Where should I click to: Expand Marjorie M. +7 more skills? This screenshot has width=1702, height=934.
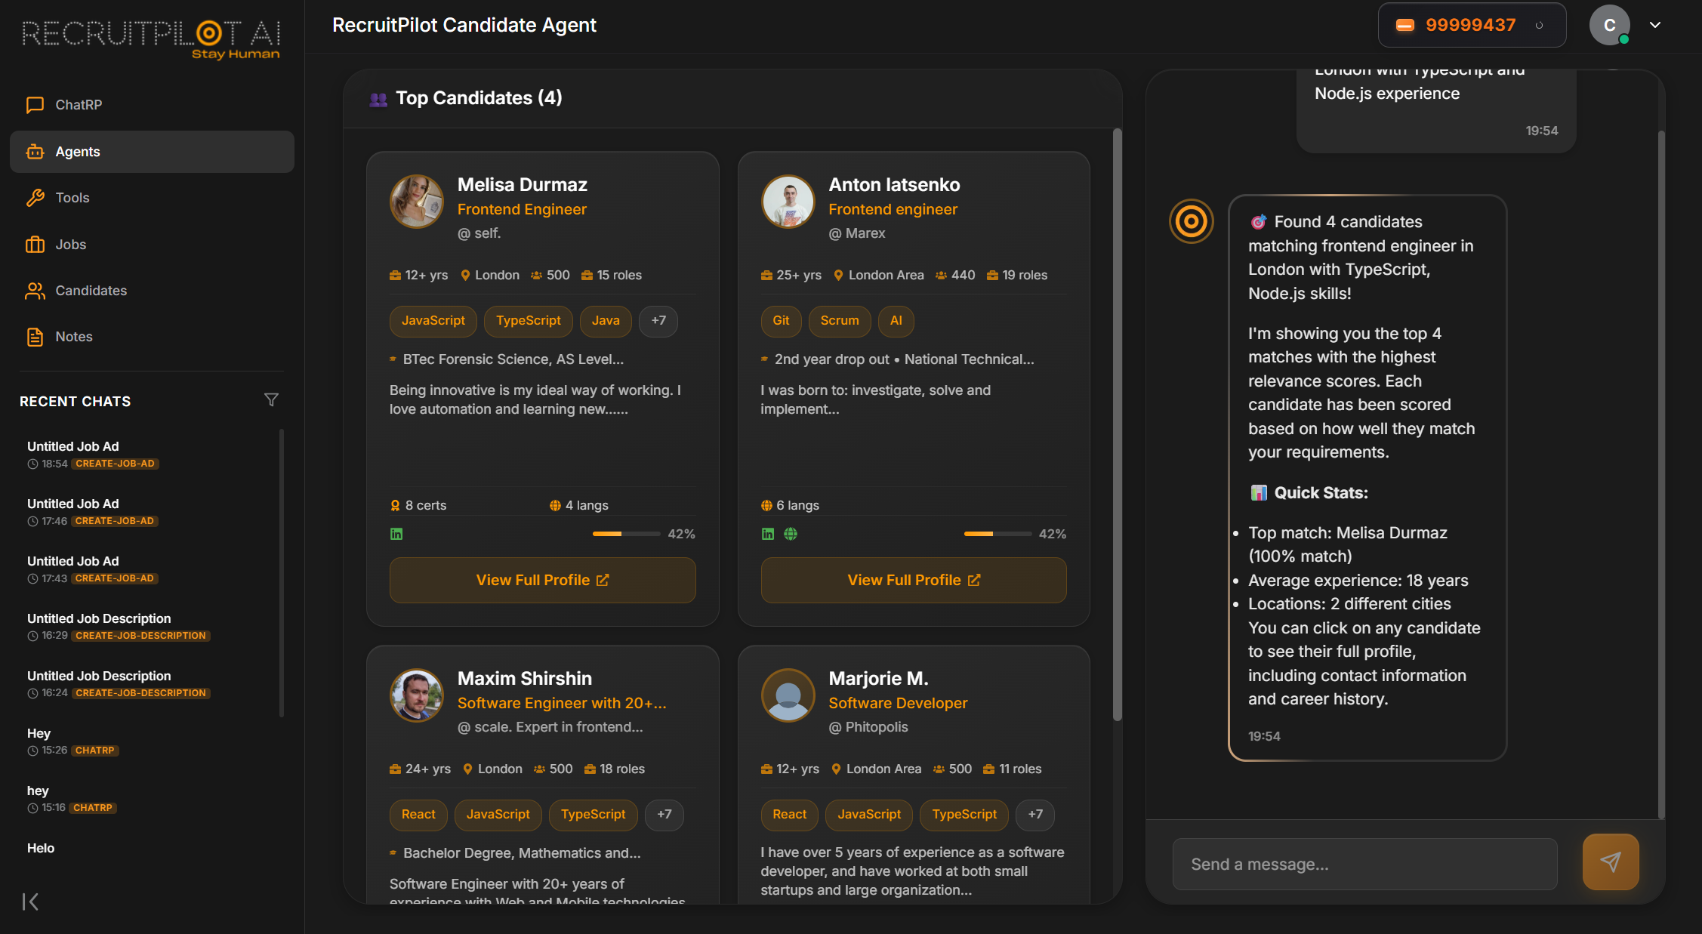pyautogui.click(x=1035, y=815)
